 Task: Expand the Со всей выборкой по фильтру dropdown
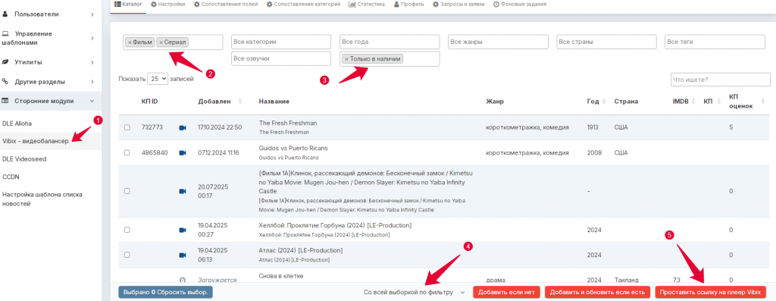click(x=414, y=292)
